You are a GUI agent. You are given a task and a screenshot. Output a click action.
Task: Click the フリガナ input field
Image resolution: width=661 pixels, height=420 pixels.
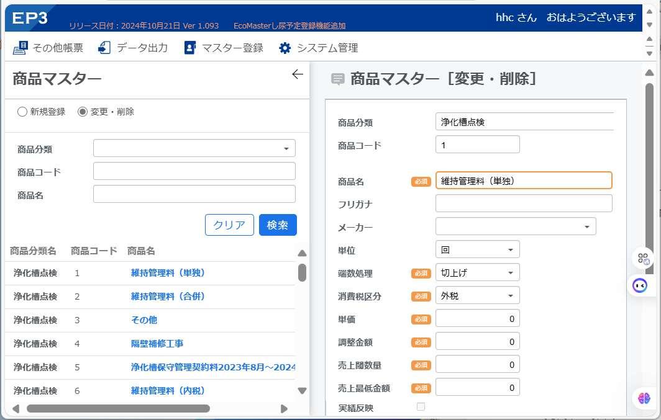coord(524,203)
